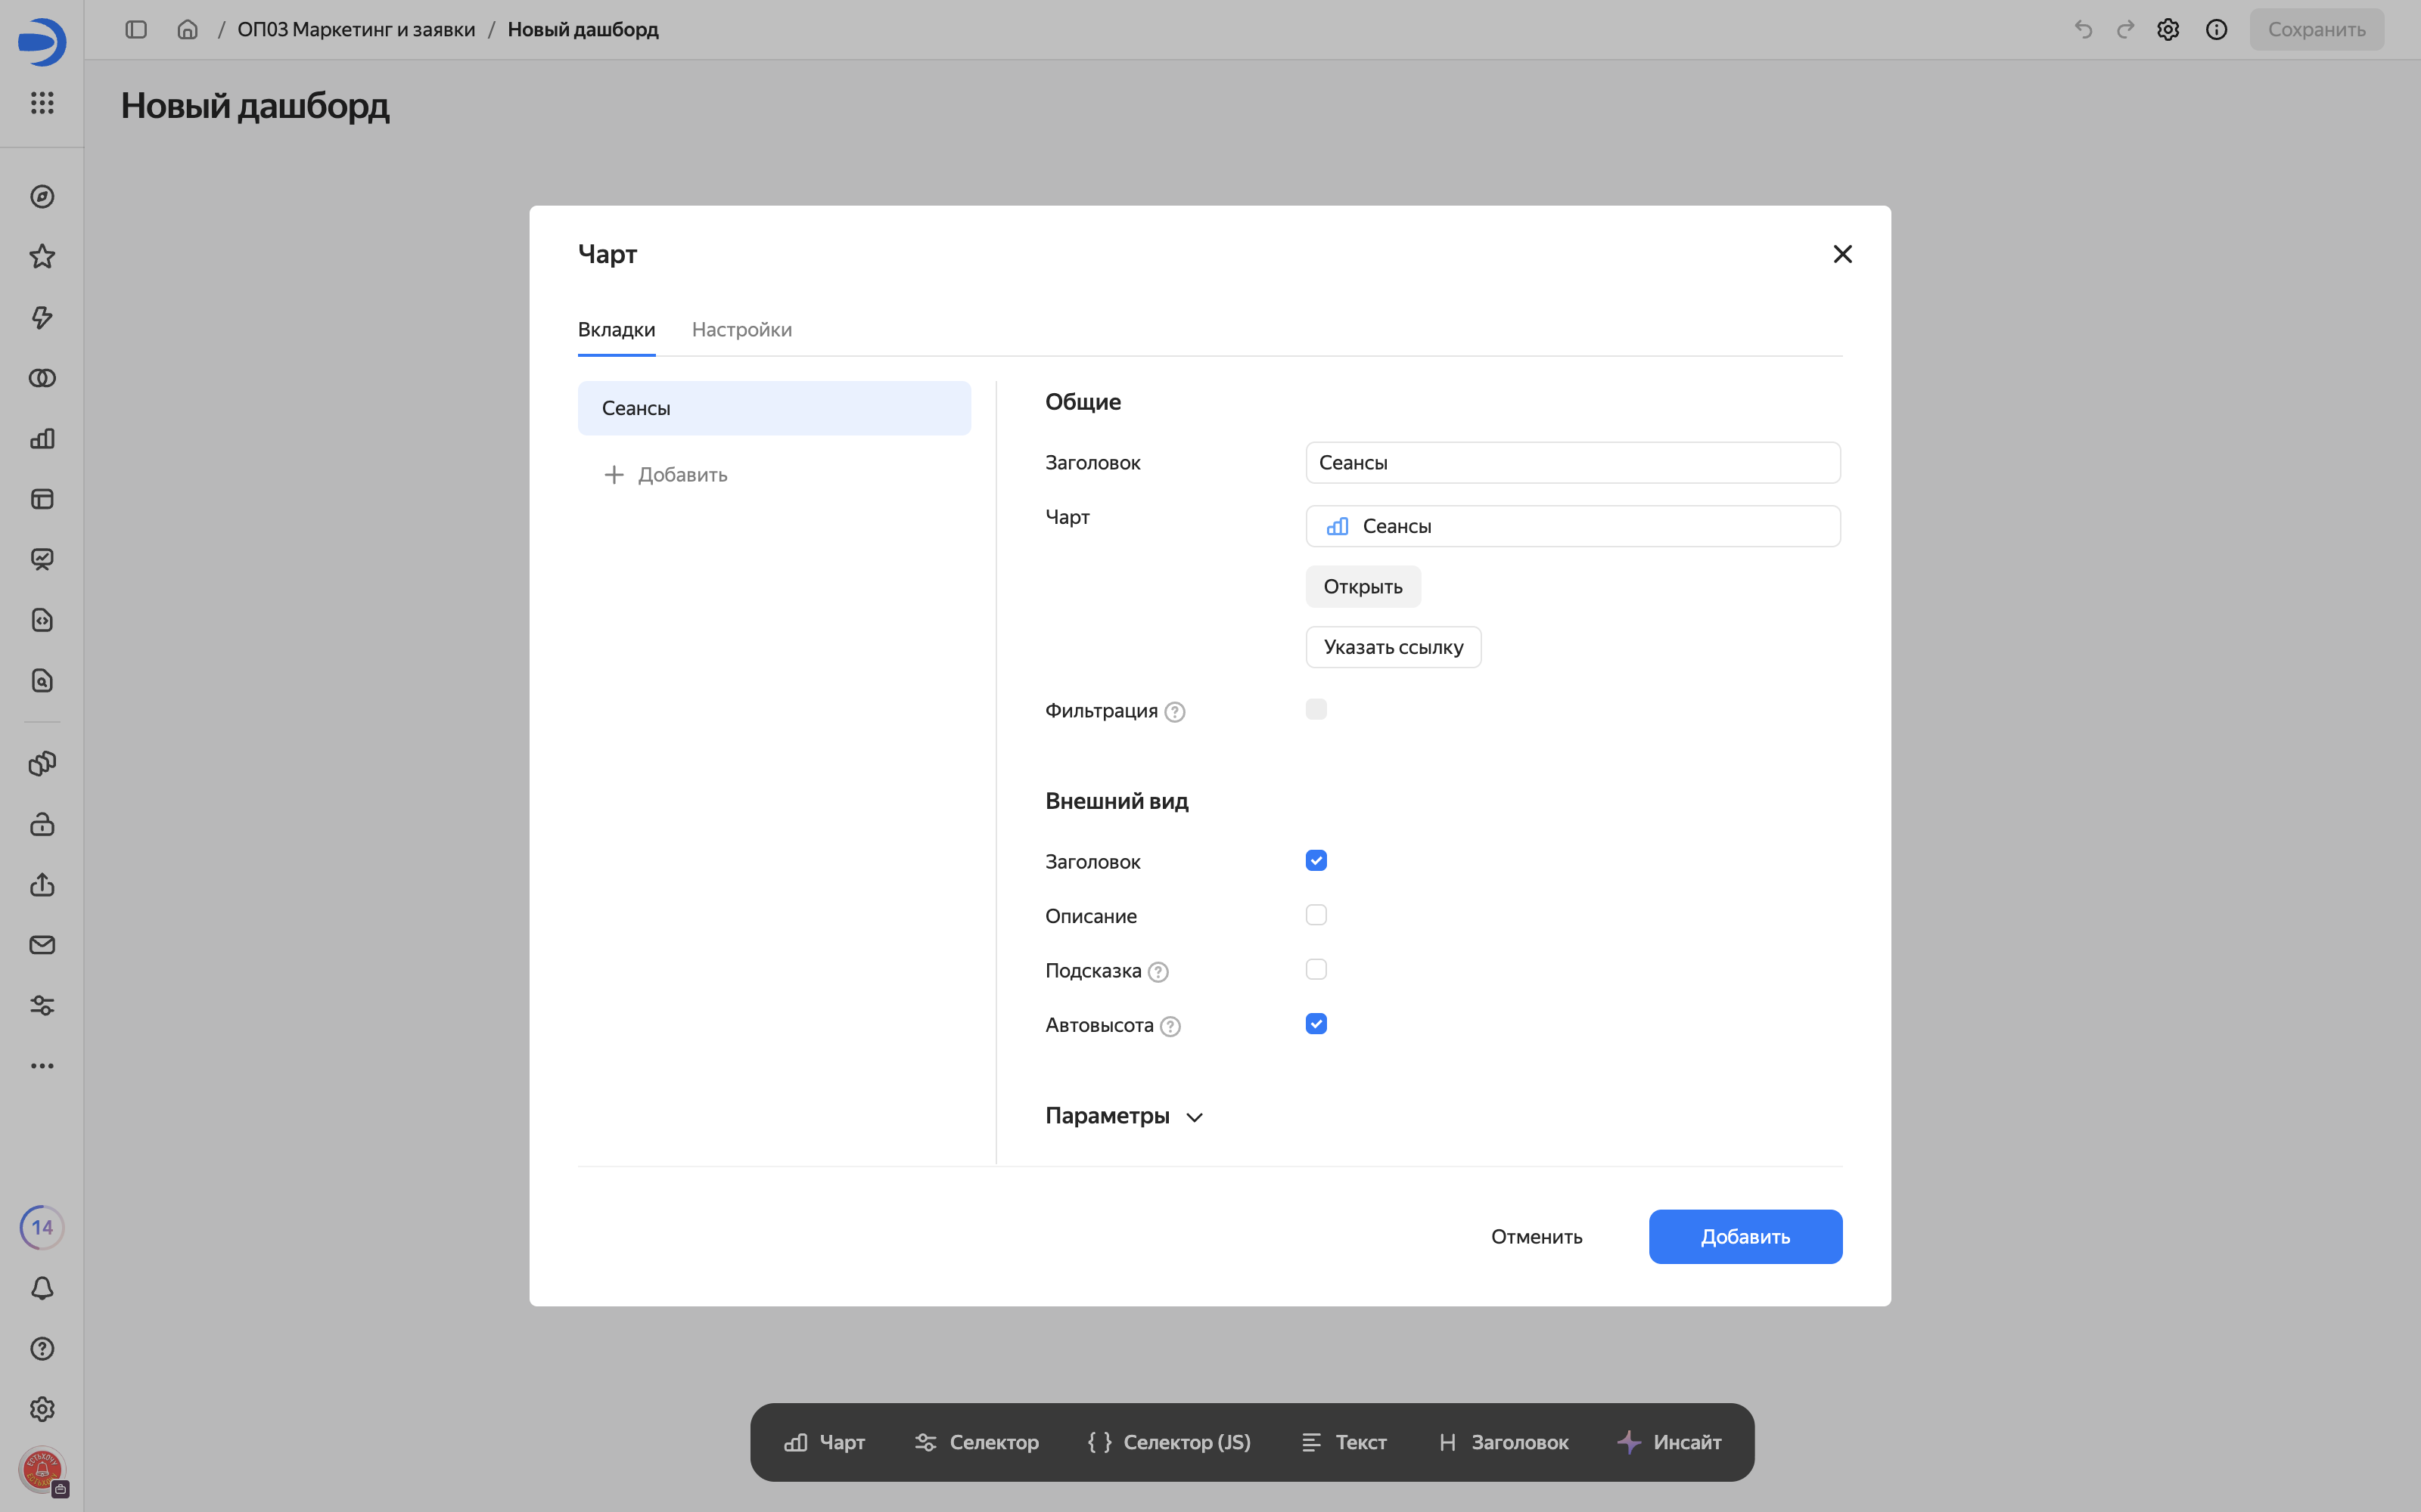Open the Чарт selection field showing Сеансы
This screenshot has height=1512, width=2421.
point(1573,526)
